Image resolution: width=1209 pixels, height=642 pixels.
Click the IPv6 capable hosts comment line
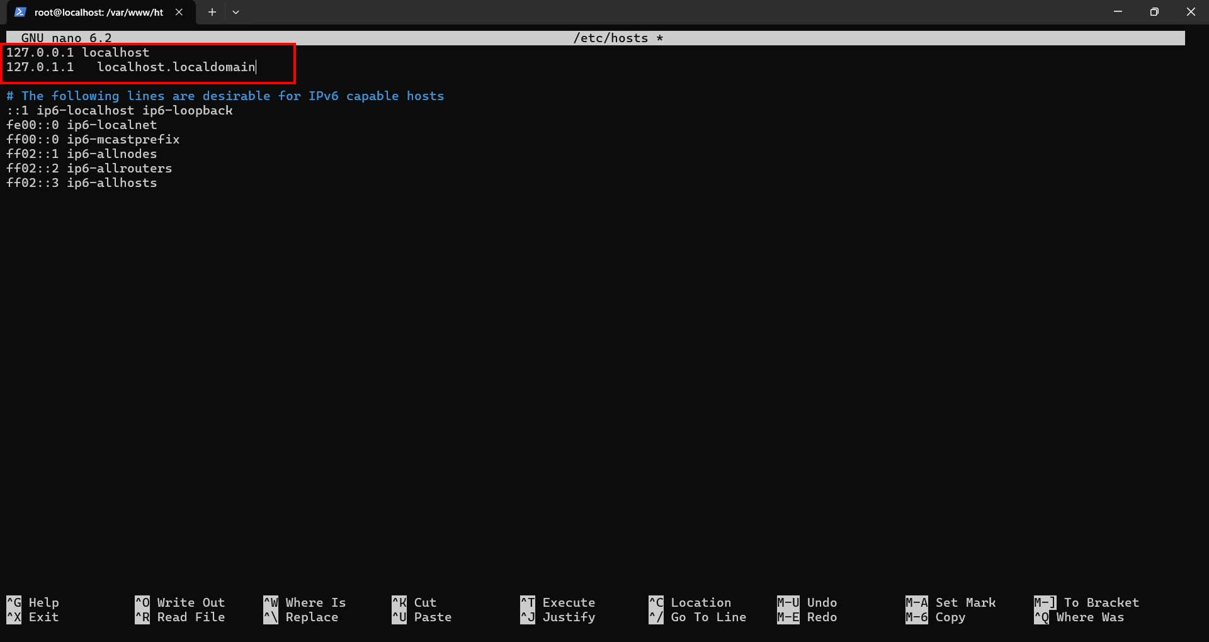(x=225, y=96)
